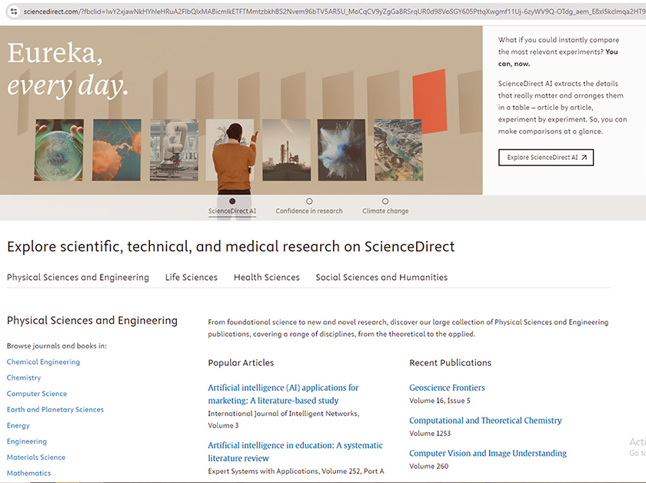This screenshot has width=646, height=483.
Task: Open the Geoscience Frontiers publication
Action: point(447,388)
